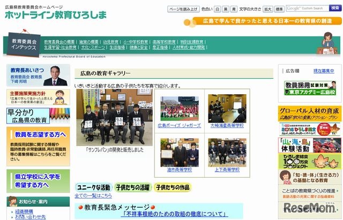Open 2016ひろしま総文 banner
This screenshot has height=220, width=343.
point(310,130)
